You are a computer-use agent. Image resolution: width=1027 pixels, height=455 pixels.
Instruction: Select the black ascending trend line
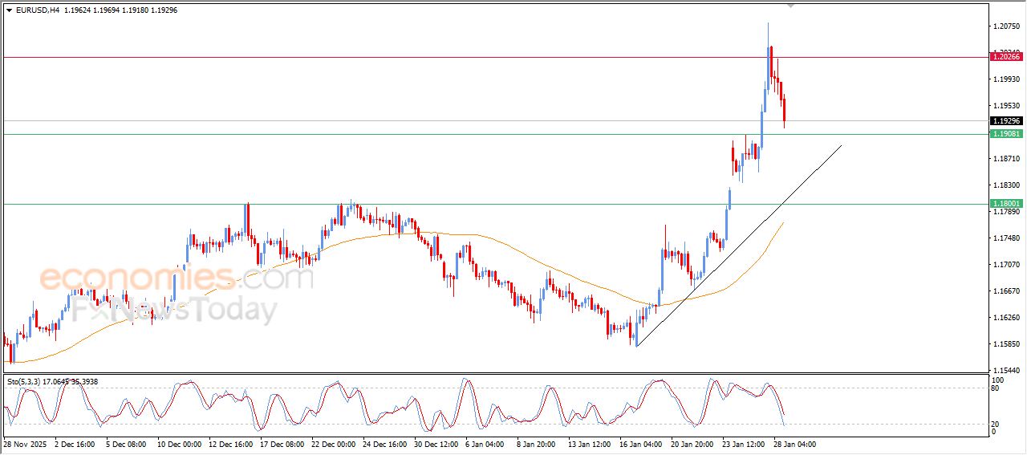coord(738,246)
